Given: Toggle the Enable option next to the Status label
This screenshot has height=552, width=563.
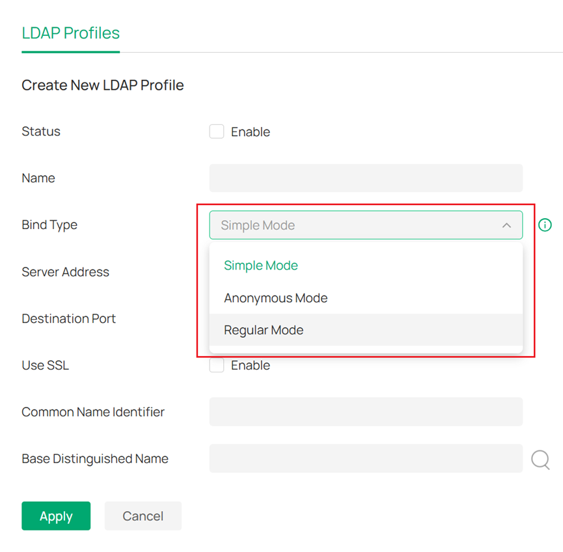Looking at the screenshot, I should (x=217, y=131).
